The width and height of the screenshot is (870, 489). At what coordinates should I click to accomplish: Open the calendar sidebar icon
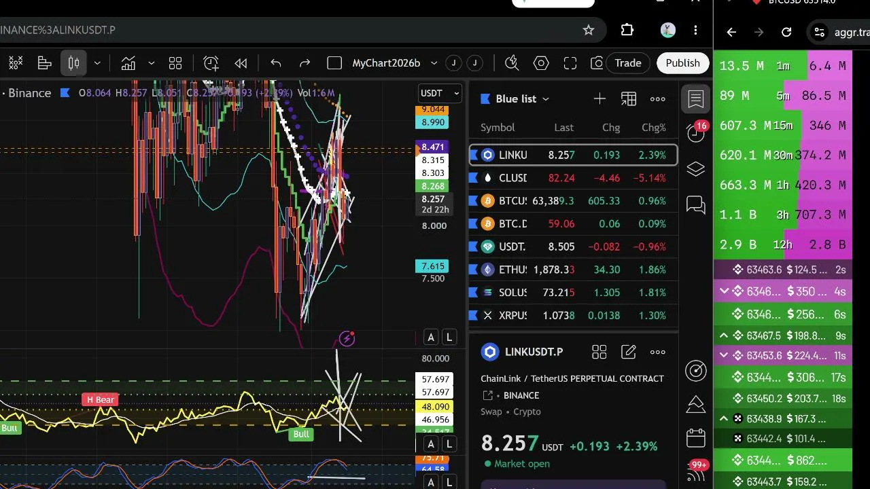[696, 438]
